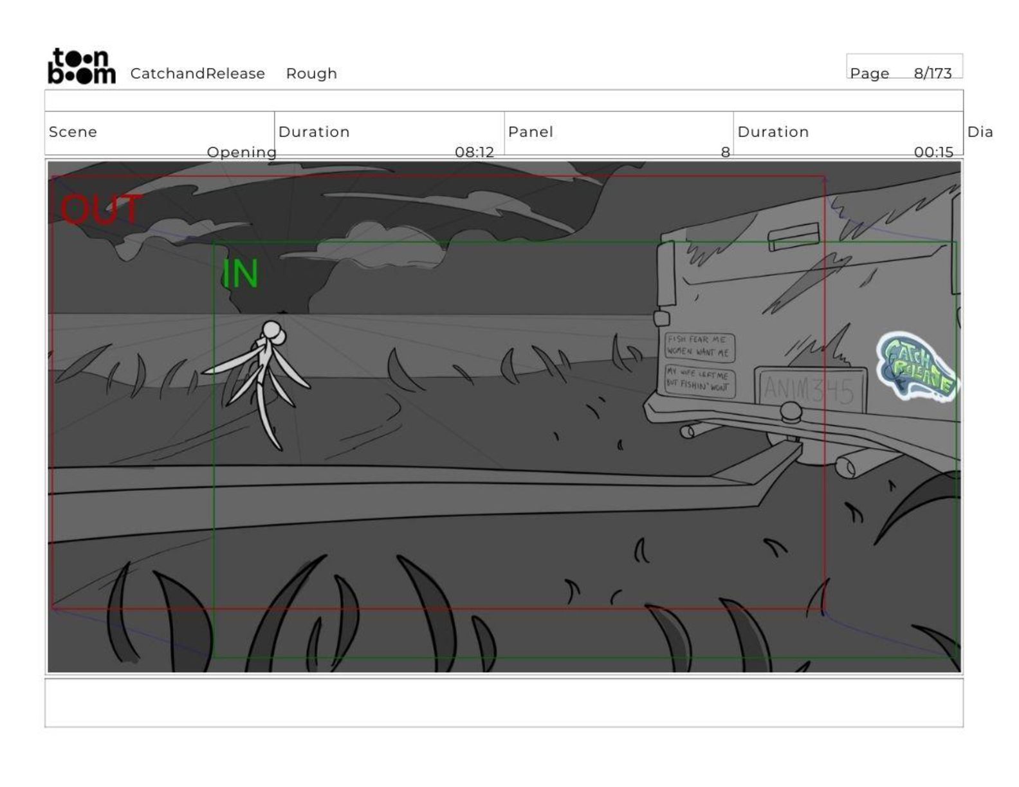1019x787 pixels.
Task: Click the green 'IN' camera frame label
Action: 240,273
